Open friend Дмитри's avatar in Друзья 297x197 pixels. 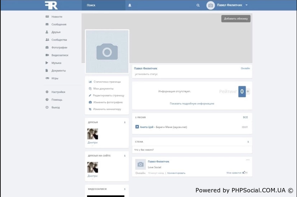(x=93, y=134)
